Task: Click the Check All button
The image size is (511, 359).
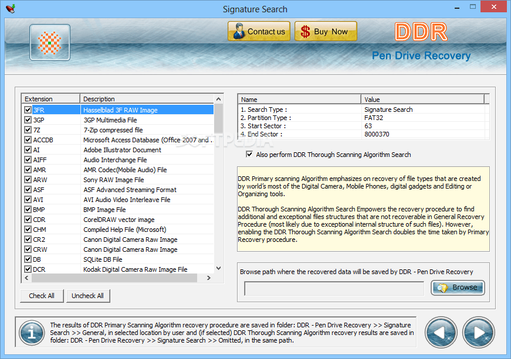Action: coord(41,296)
